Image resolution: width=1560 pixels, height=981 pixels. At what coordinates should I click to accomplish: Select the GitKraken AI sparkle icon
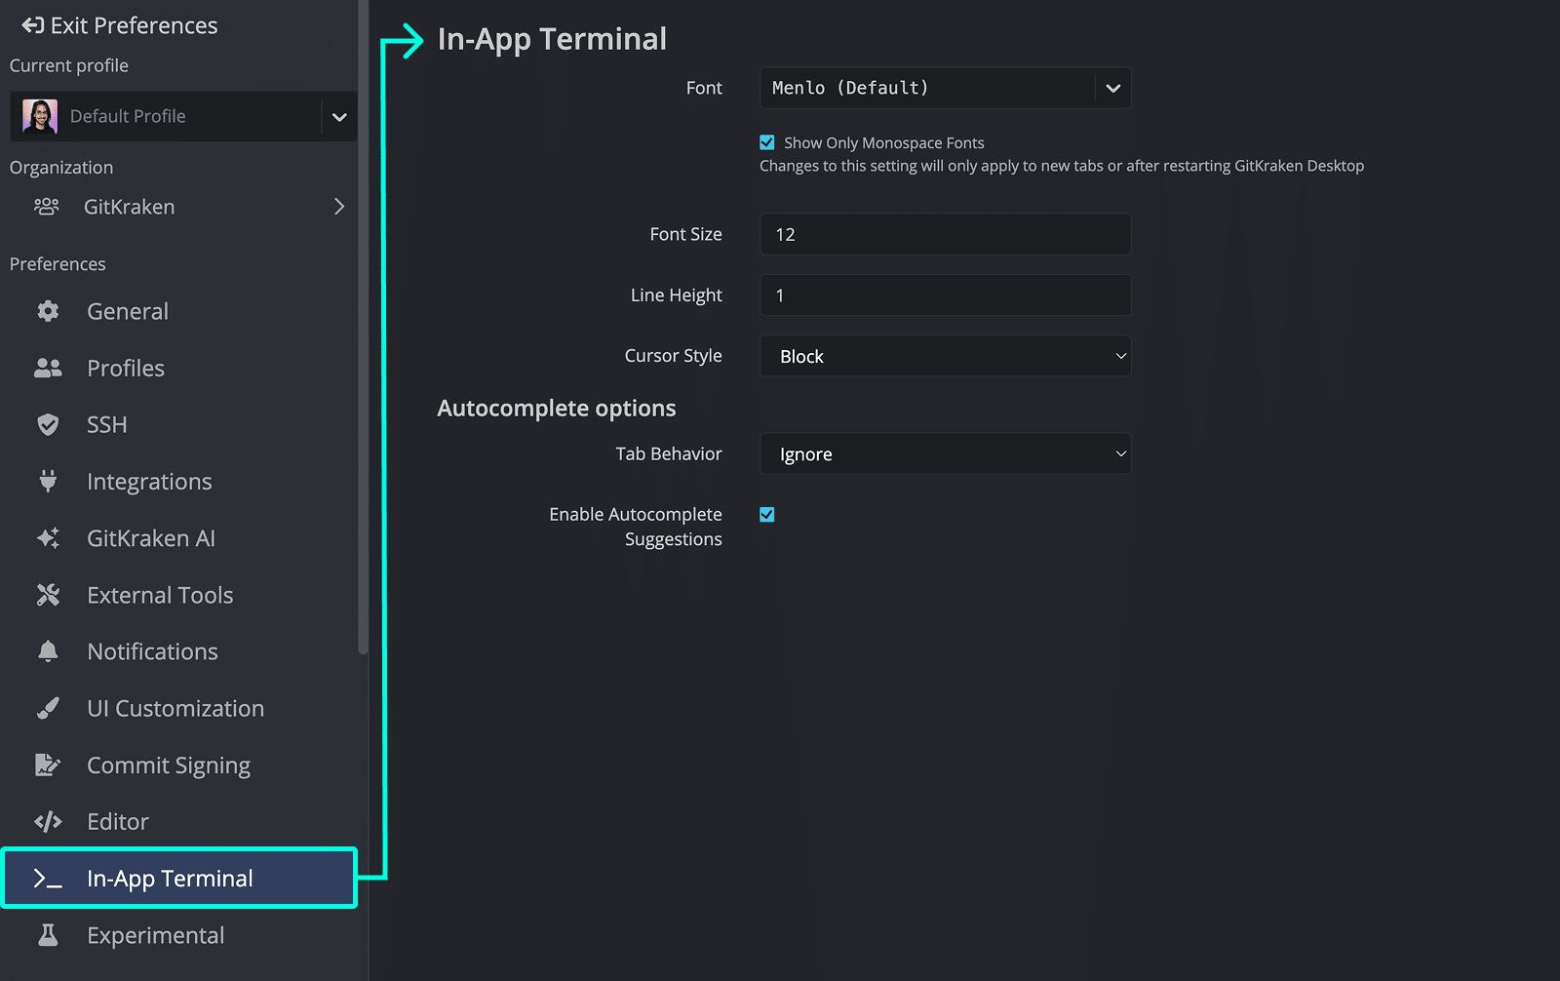[48, 537]
